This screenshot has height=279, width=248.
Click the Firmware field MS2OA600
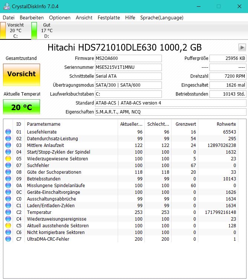(x=128, y=58)
